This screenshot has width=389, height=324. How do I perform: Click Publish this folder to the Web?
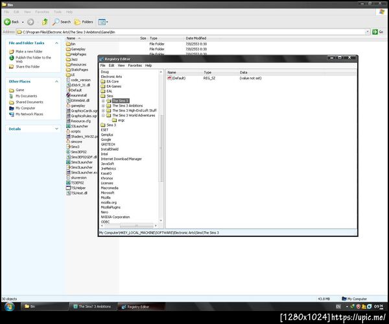[33, 59]
